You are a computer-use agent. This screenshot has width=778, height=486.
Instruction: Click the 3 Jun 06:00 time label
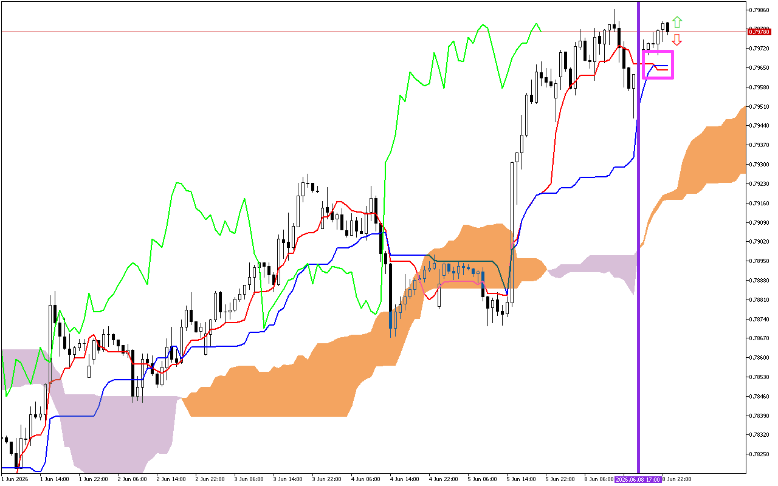coord(249,479)
